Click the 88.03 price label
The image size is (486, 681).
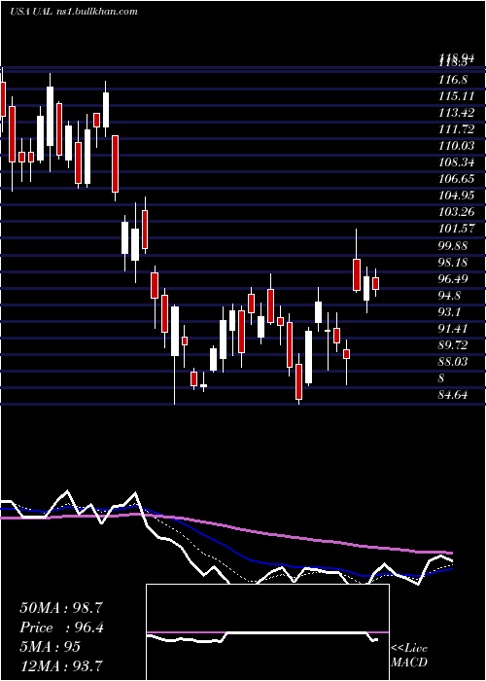point(454,362)
